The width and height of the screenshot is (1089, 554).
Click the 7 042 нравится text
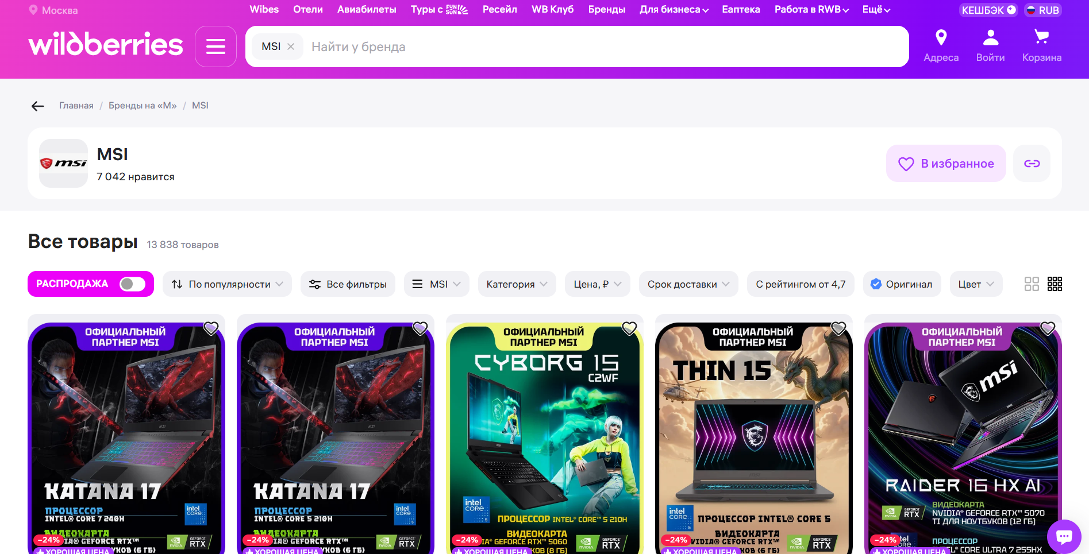(x=136, y=177)
